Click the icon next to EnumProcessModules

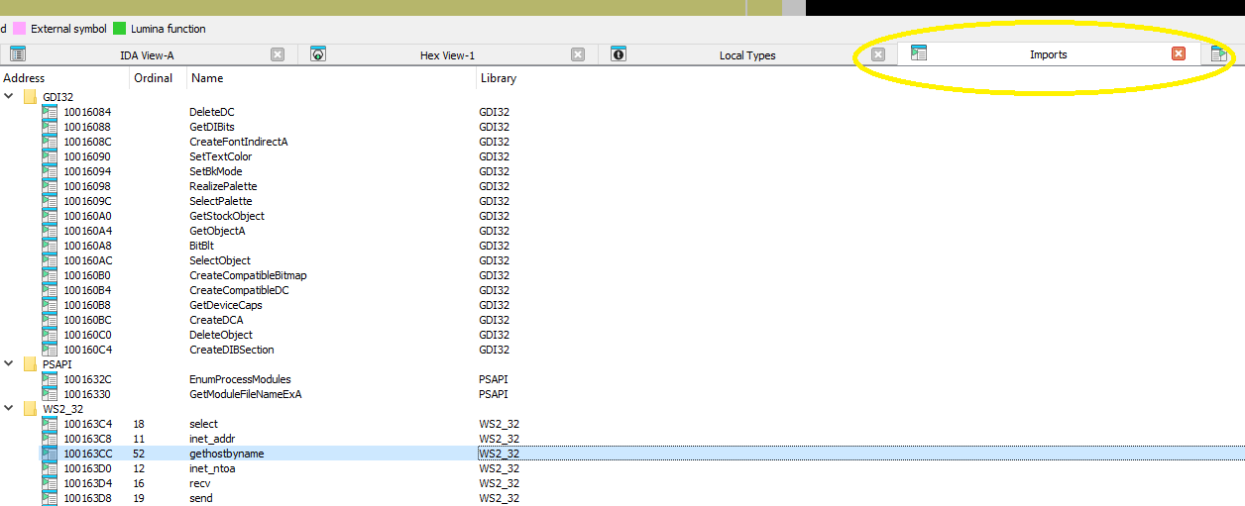pos(50,379)
